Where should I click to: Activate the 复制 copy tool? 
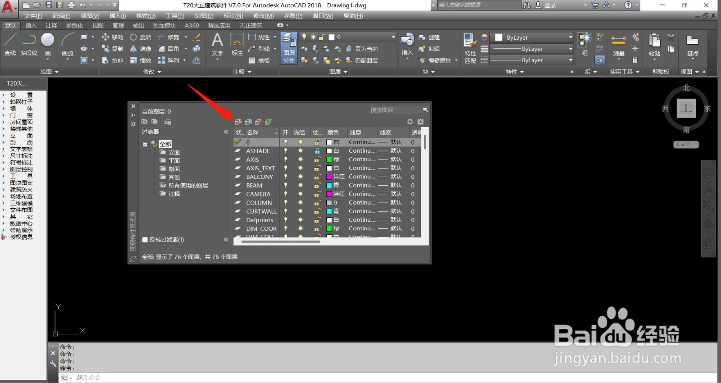(x=113, y=49)
